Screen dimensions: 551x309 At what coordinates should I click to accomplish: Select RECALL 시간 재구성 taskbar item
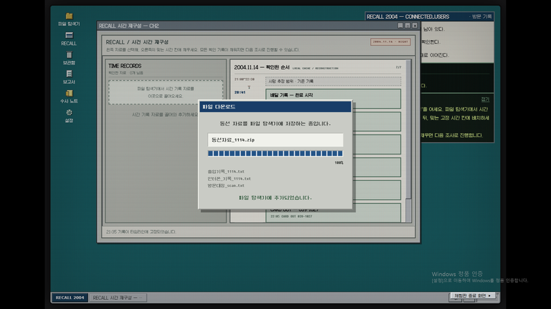point(118,298)
